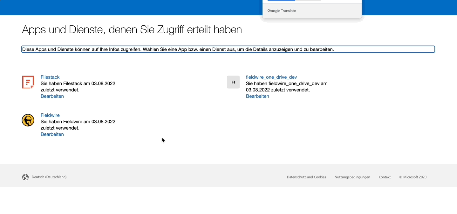Open the Fieldwire app details link
This screenshot has width=457, height=214.
[x=50, y=115]
